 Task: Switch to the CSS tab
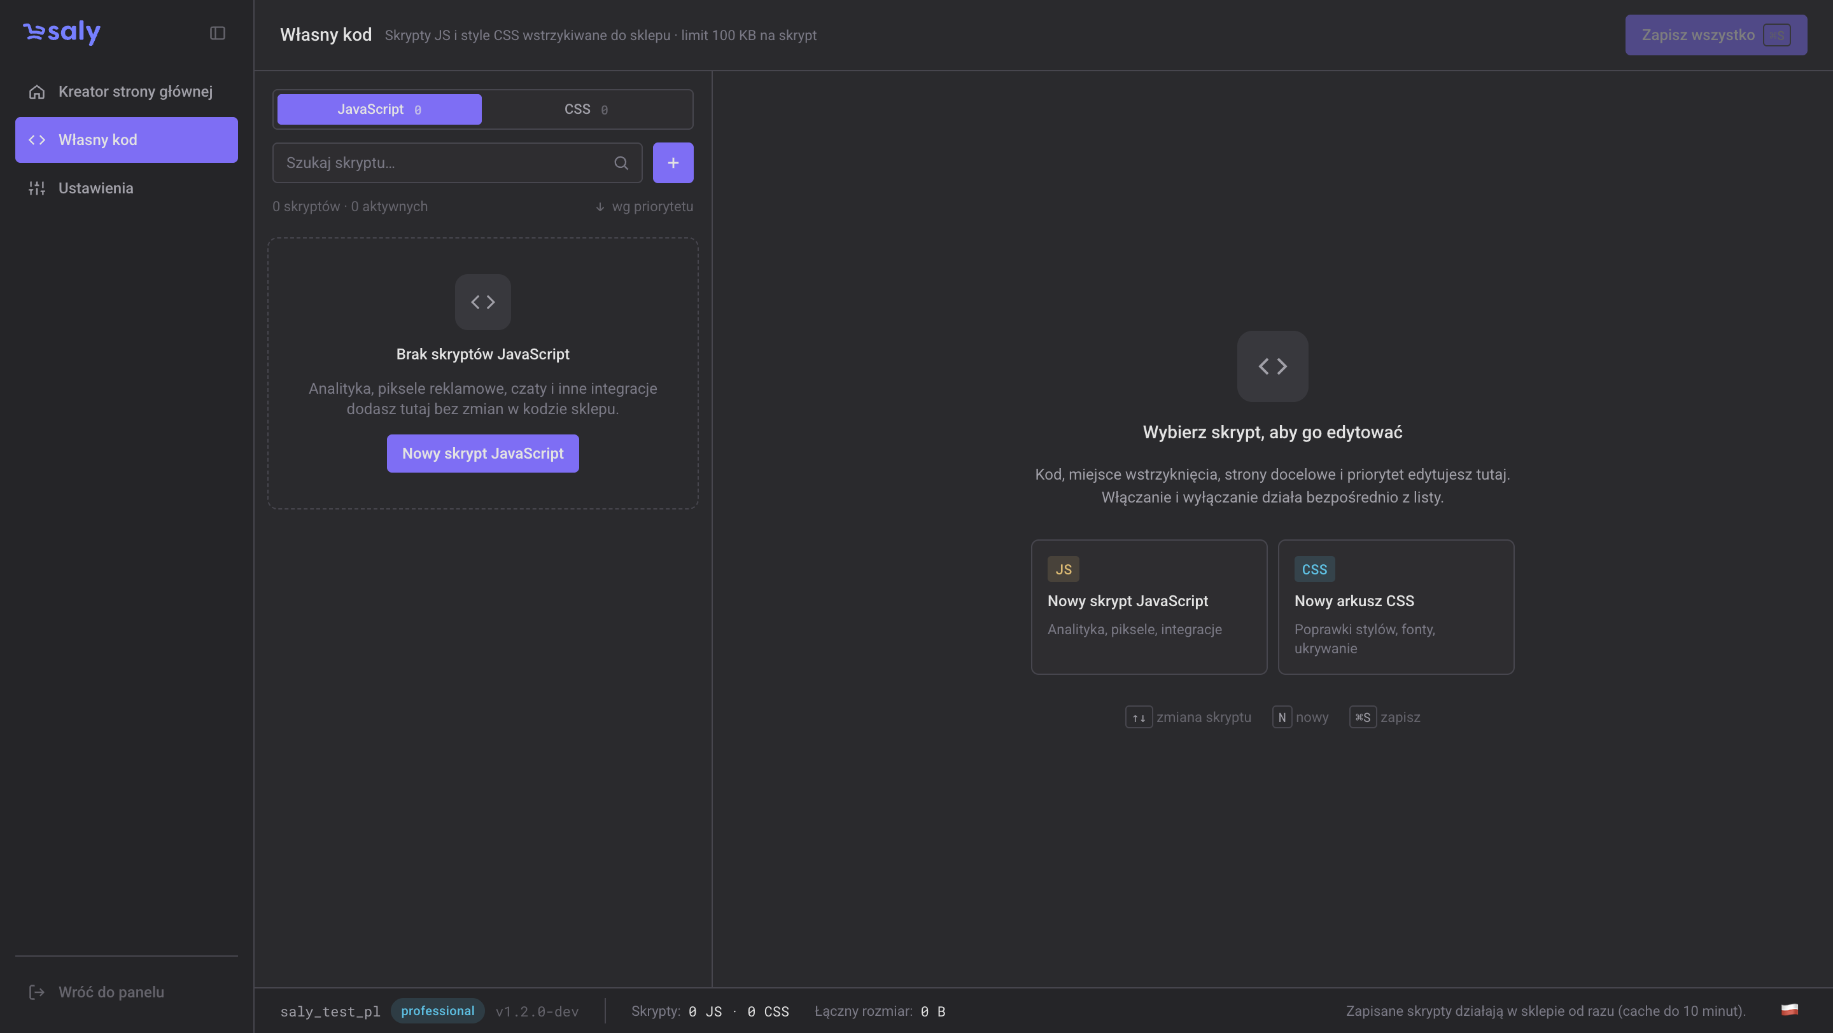[586, 109]
